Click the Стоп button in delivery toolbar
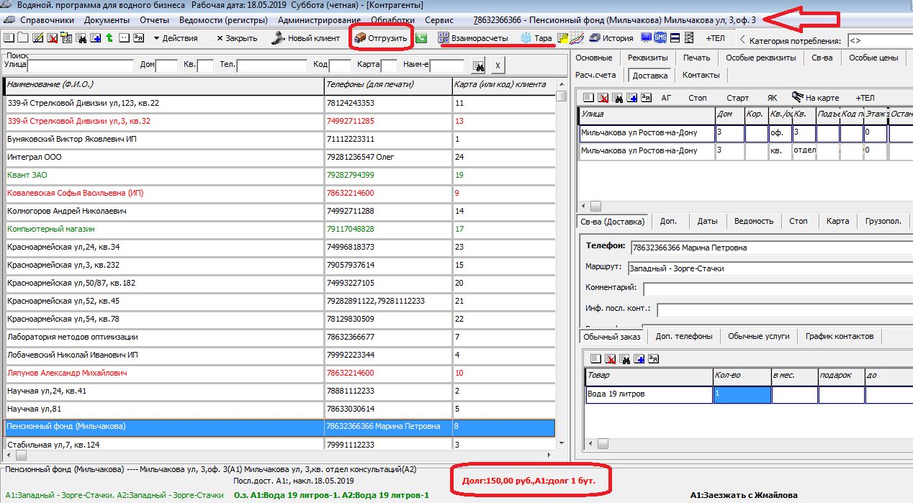The height and width of the screenshot is (503, 913). pyautogui.click(x=697, y=97)
